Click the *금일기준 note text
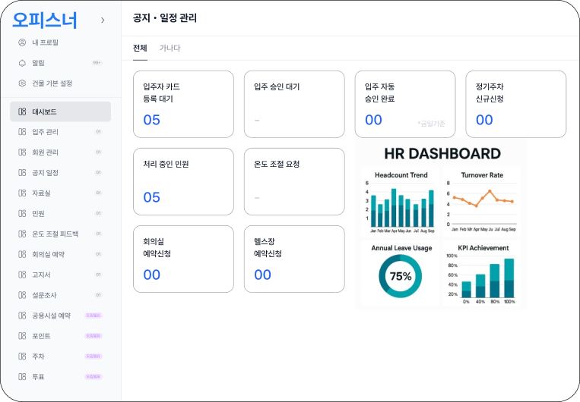Viewport: 580px width, 402px height. click(x=431, y=124)
